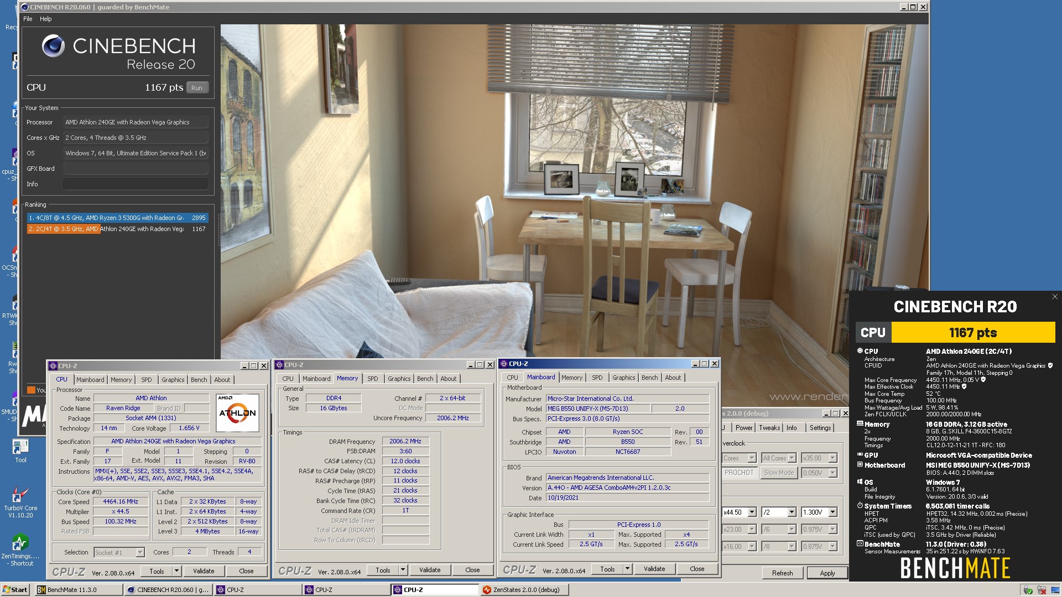Viewport: 1062px width, 597px height.
Task: Click Close button in the middle CPU-Z window
Action: [472, 570]
